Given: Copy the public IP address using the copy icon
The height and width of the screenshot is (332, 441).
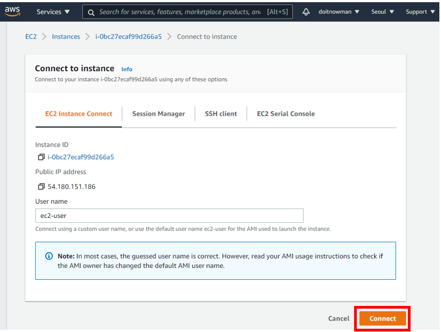Looking at the screenshot, I should [41, 186].
